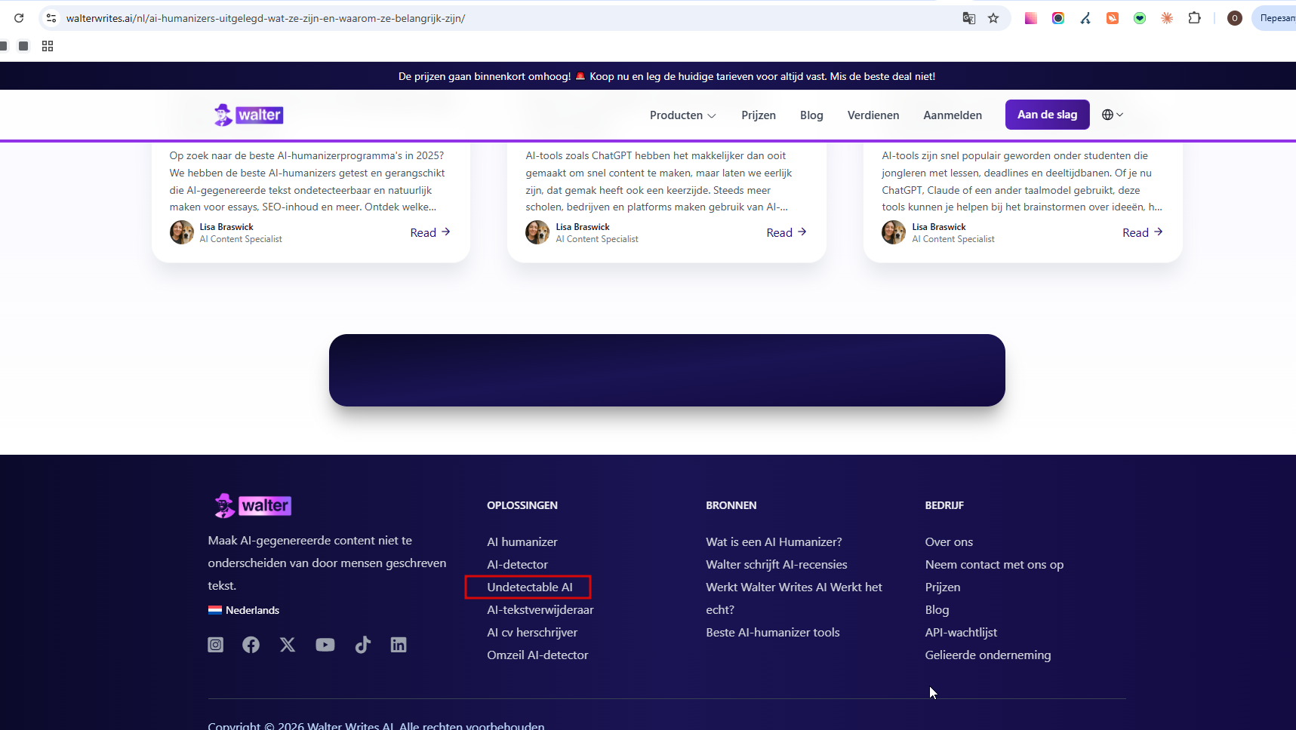Screen dimensions: 1296x730
Task: Open the extensions puzzle icon
Action: (x=1194, y=18)
